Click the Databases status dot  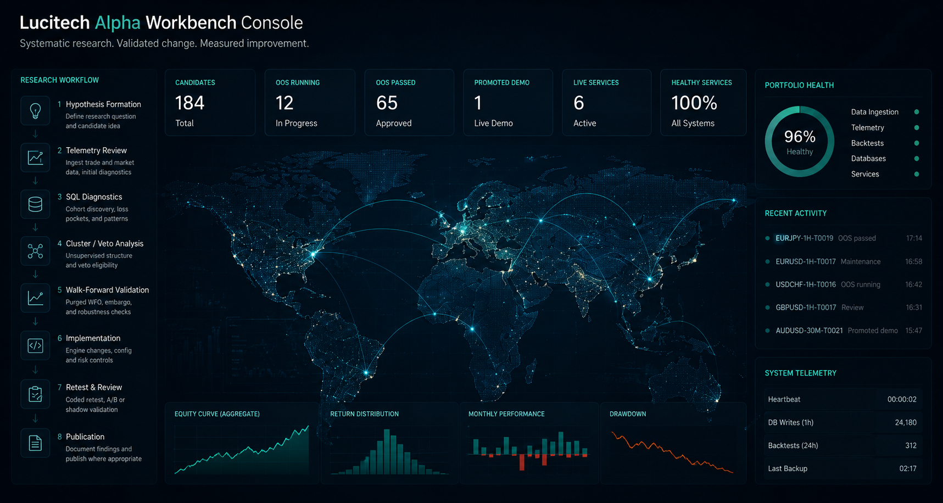point(917,158)
